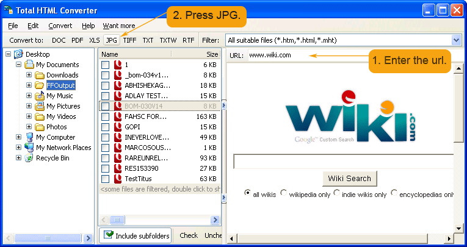This screenshot has height=247, width=467.
Task: Click the file name RAREUNREL…
Action: (x=147, y=158)
